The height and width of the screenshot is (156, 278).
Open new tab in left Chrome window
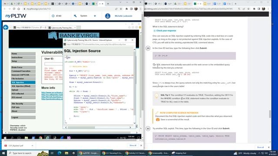[x=108, y=3]
